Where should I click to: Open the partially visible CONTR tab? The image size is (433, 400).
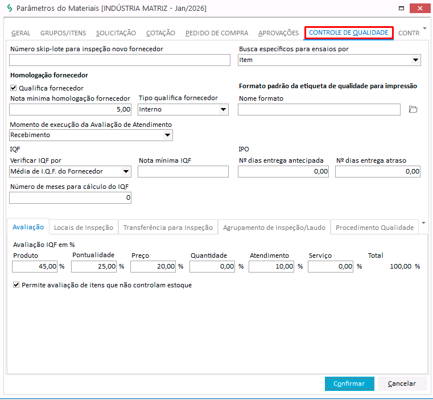(x=409, y=33)
